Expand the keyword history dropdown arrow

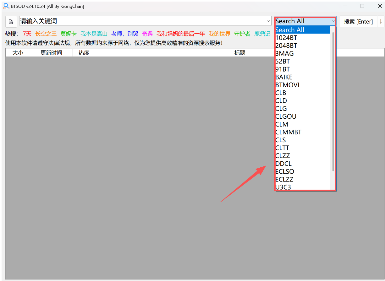coord(268,21)
